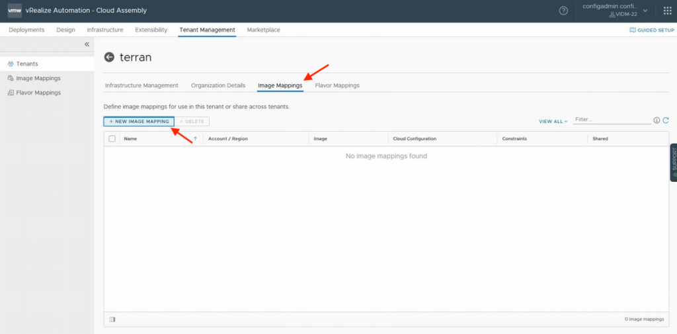The height and width of the screenshot is (334, 677).
Task: Select the Tenant Management tab
Action: [x=207, y=30]
